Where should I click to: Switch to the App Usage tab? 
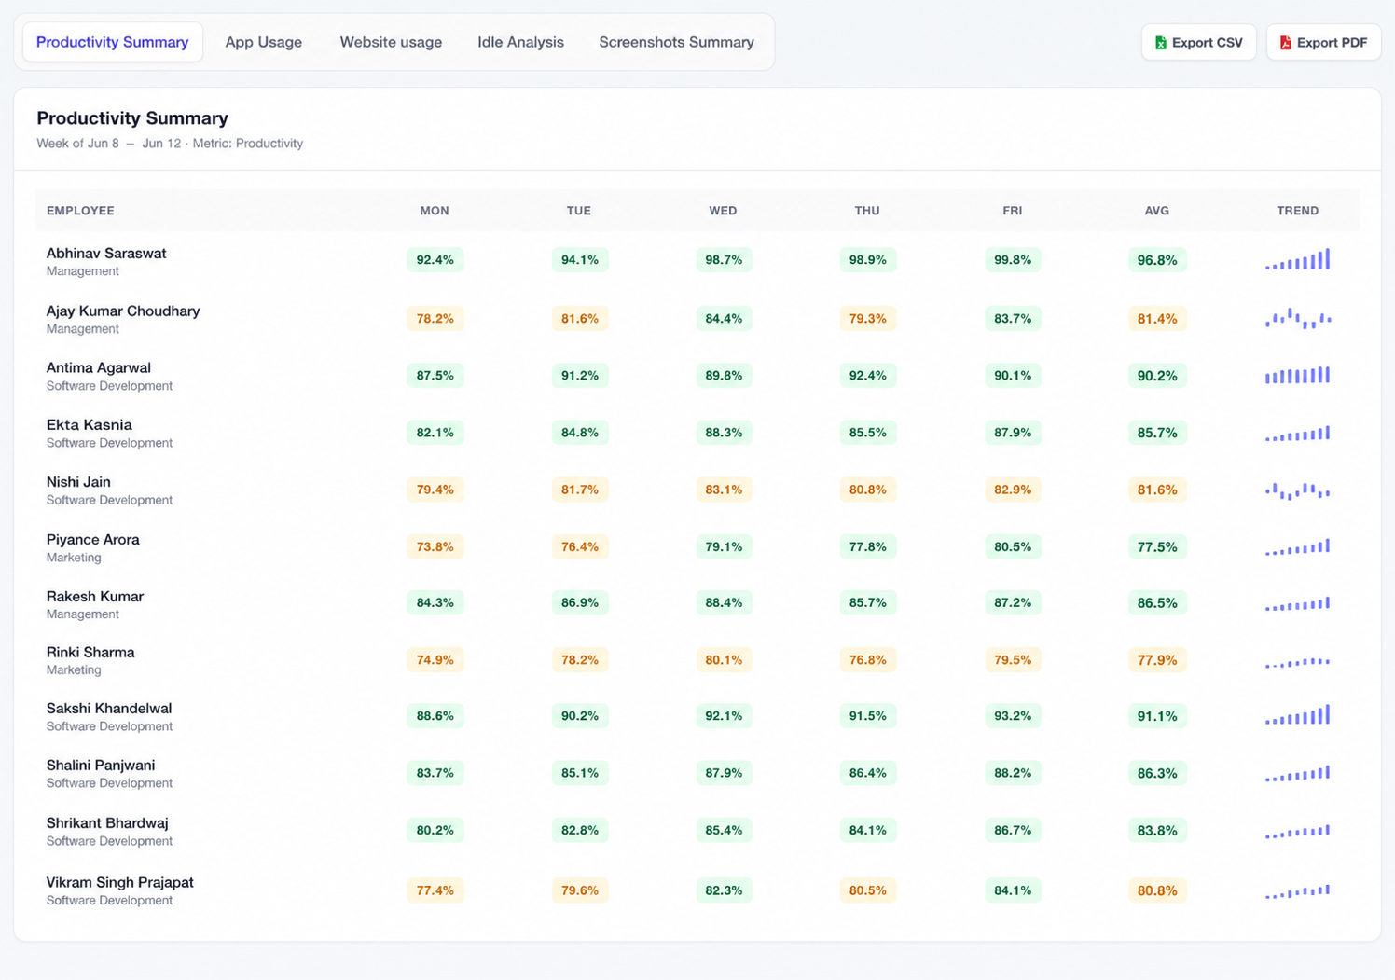(x=264, y=42)
